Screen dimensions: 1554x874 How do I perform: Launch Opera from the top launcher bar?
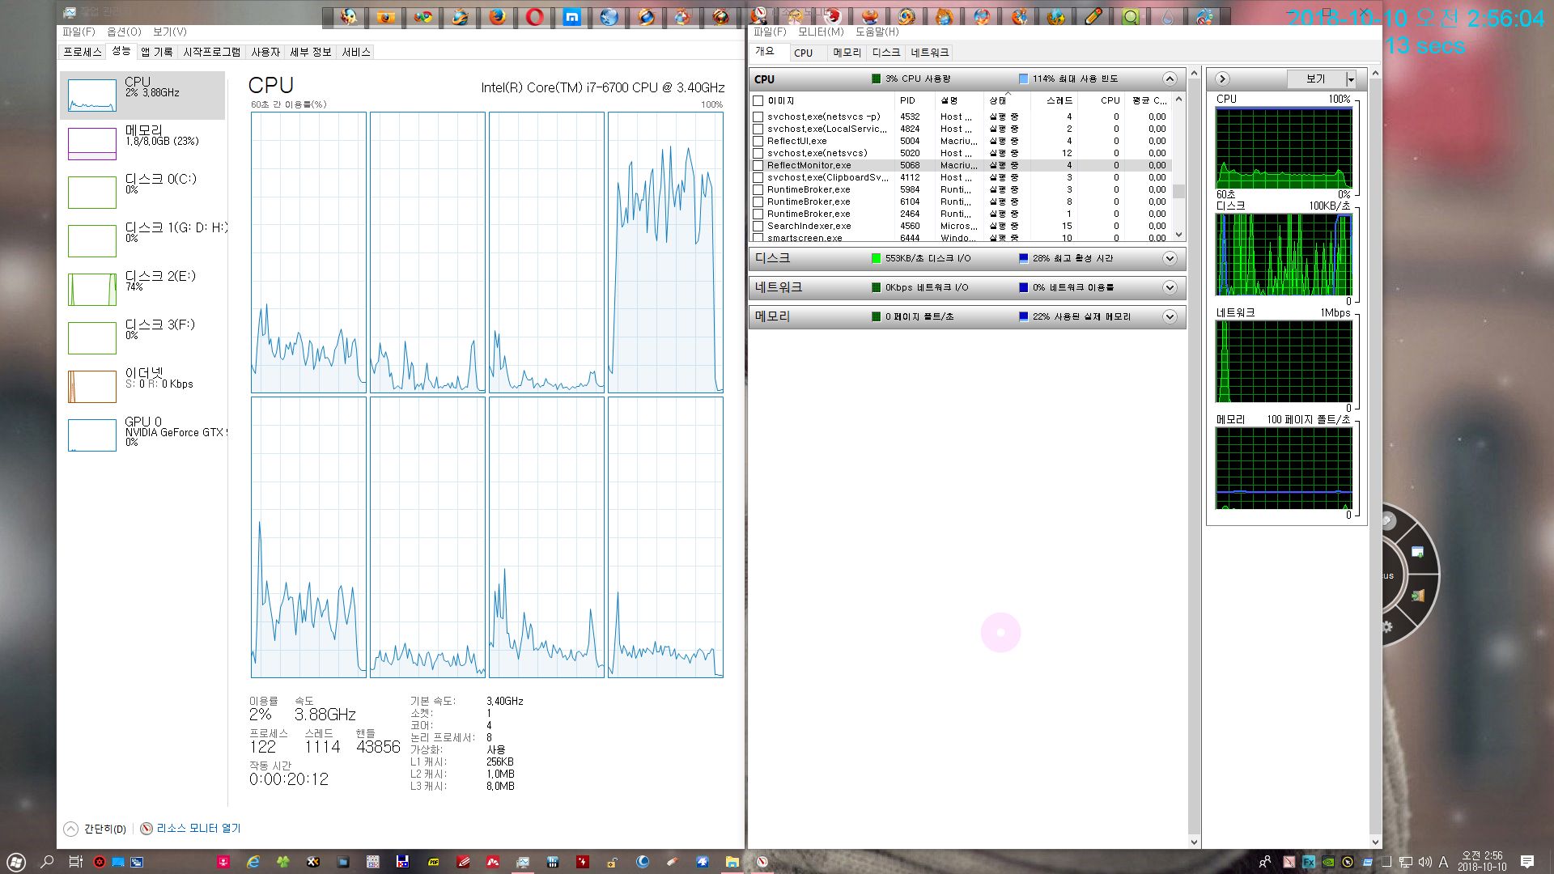[x=534, y=16]
